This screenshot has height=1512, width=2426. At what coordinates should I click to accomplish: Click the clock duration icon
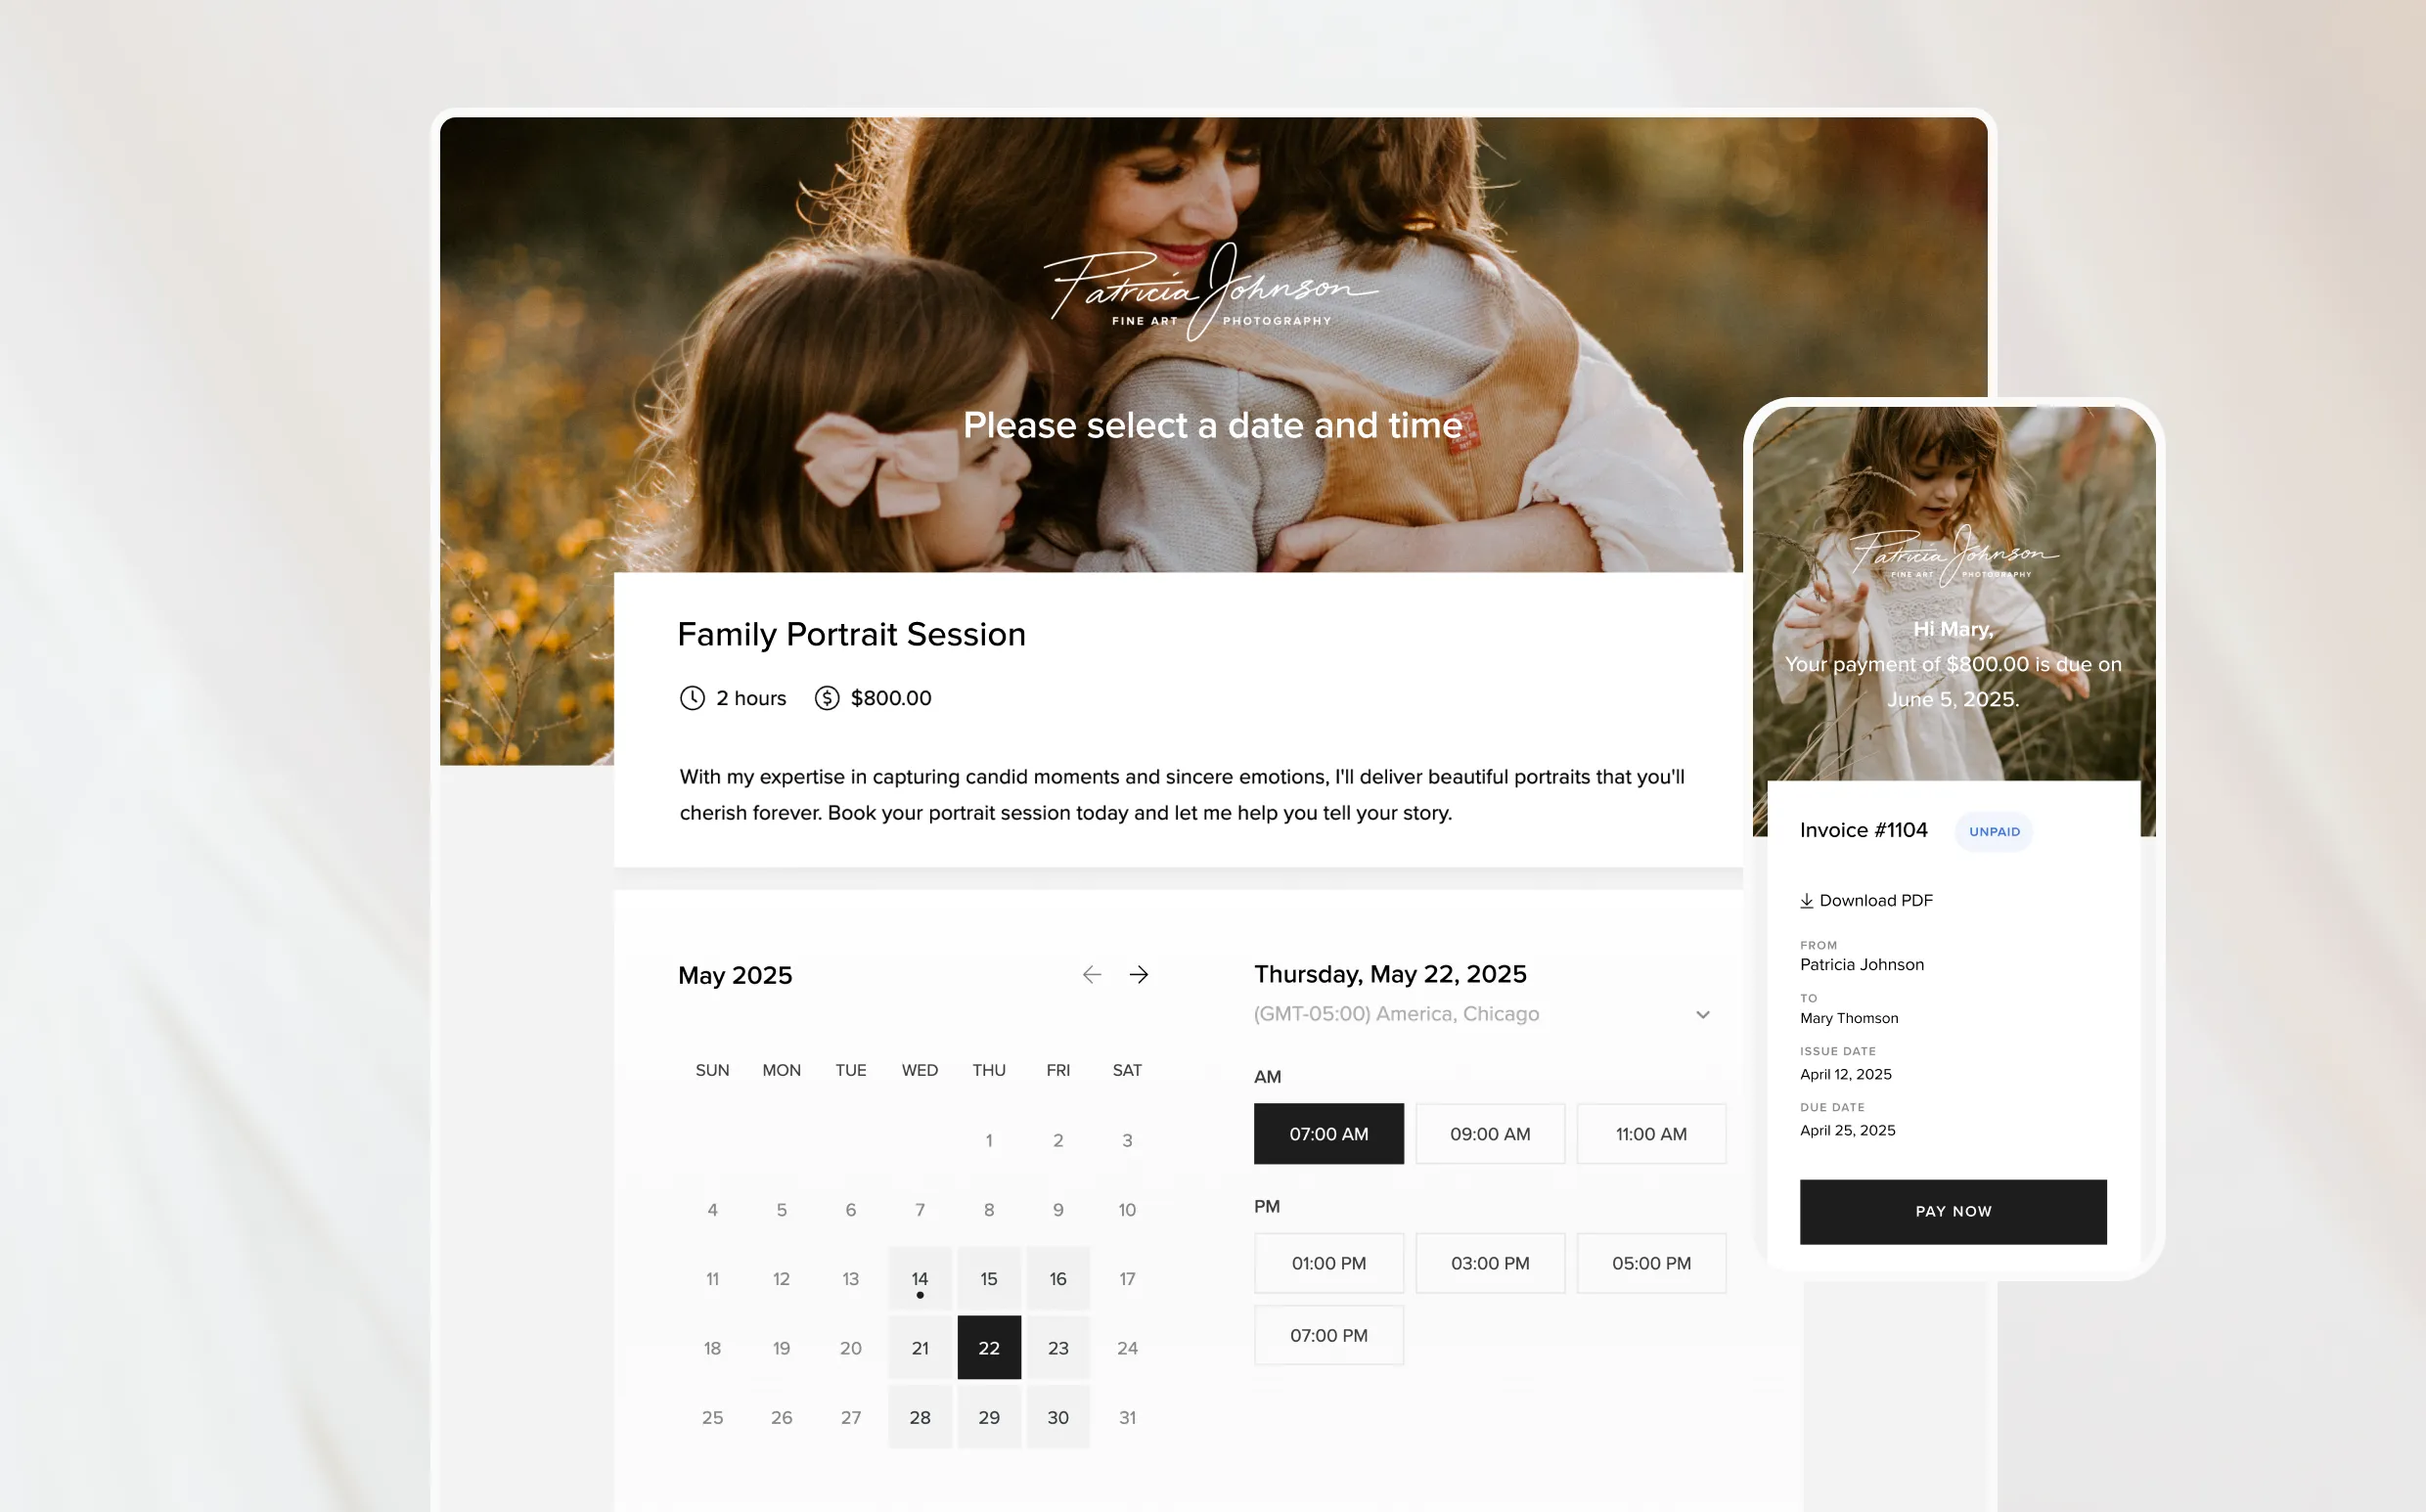tap(692, 698)
